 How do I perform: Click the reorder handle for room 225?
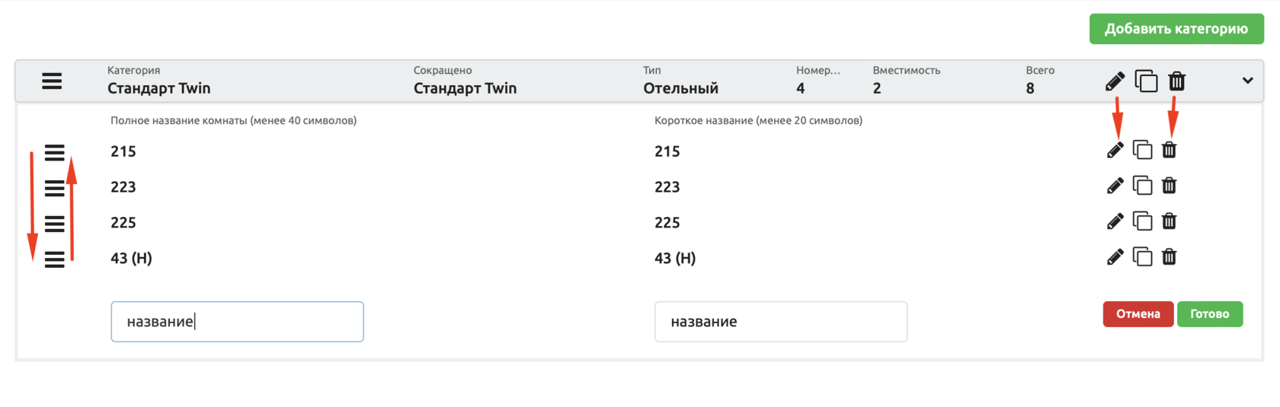tap(55, 224)
